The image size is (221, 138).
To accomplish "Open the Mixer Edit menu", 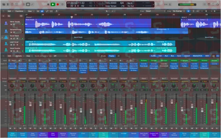I will coord(10,56).
